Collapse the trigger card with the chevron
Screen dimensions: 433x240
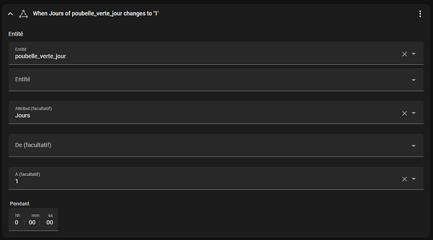[10, 14]
